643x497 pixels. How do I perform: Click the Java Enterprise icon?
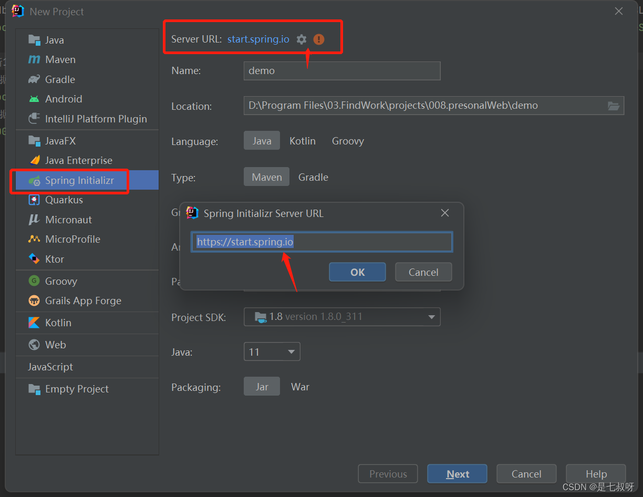coord(34,160)
